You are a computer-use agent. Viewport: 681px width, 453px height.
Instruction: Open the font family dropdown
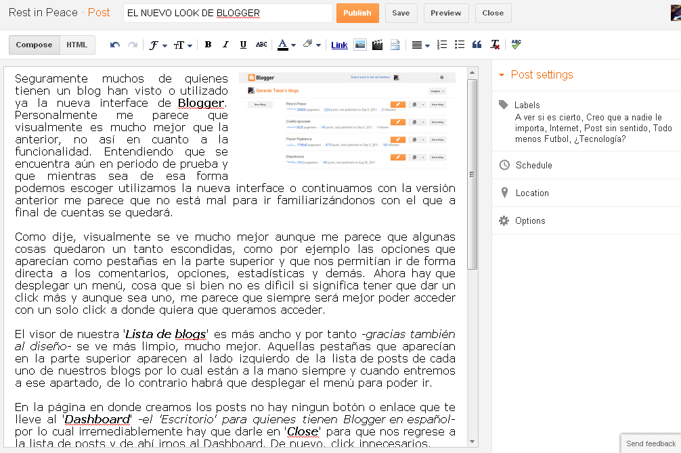(158, 45)
